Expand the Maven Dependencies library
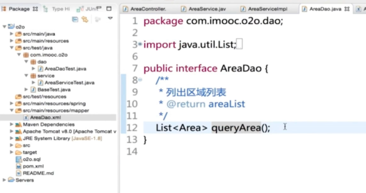Viewport: 366px width, 193px height. coord(12,124)
